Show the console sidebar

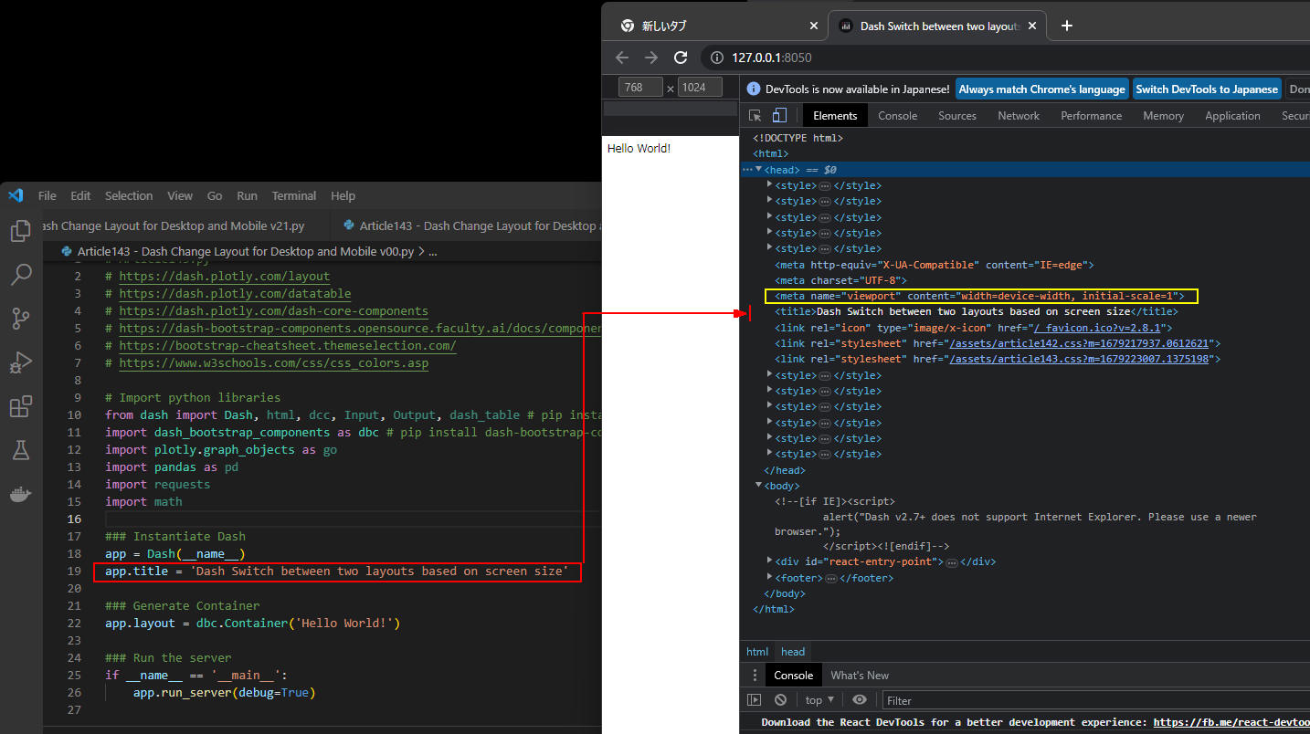tap(754, 700)
